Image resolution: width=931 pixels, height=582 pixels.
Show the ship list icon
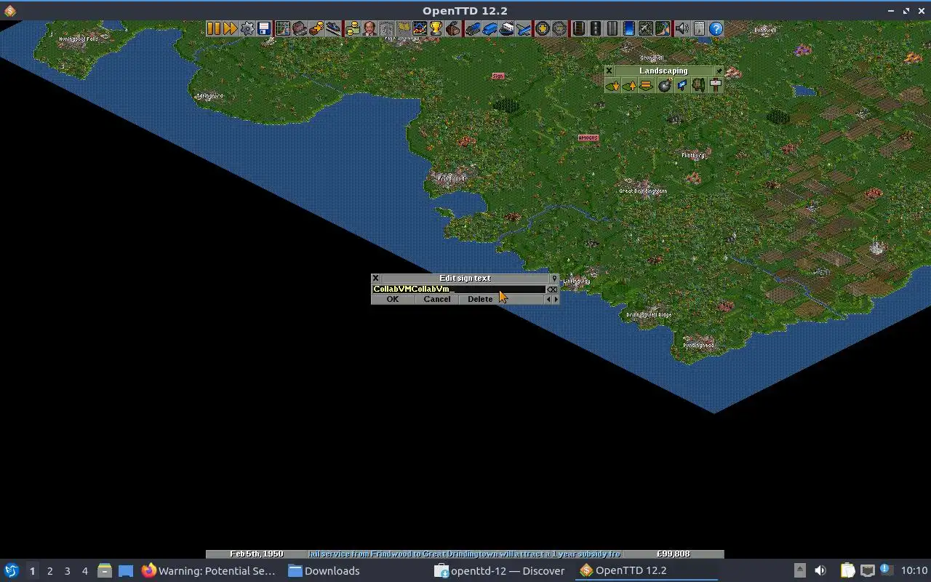507,28
